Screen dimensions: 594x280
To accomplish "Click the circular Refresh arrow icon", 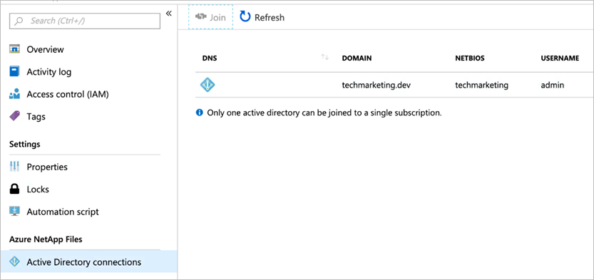I will click(x=245, y=16).
